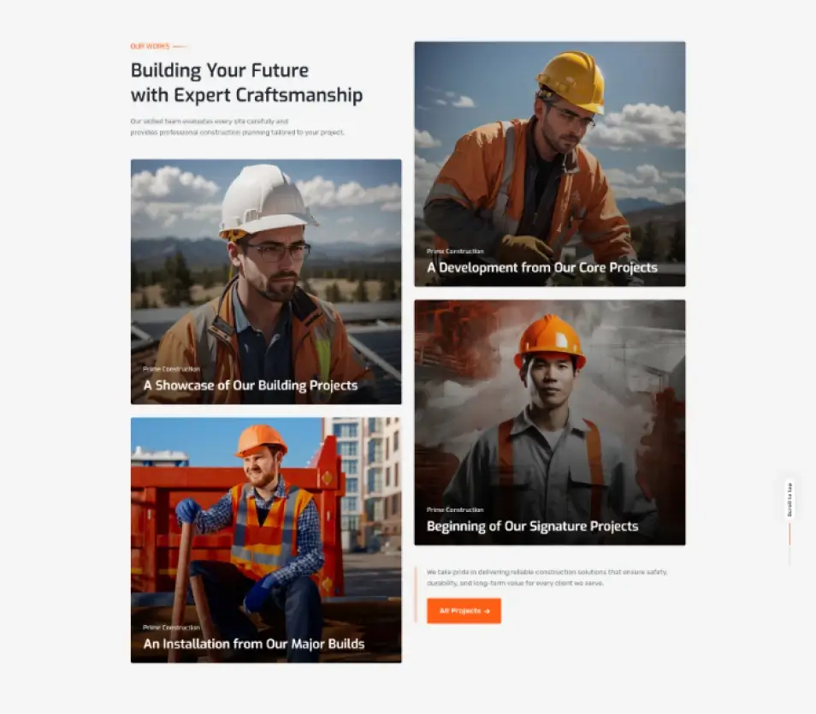Select the yellow hard hat worker image
This screenshot has height=714, width=816.
click(549, 164)
